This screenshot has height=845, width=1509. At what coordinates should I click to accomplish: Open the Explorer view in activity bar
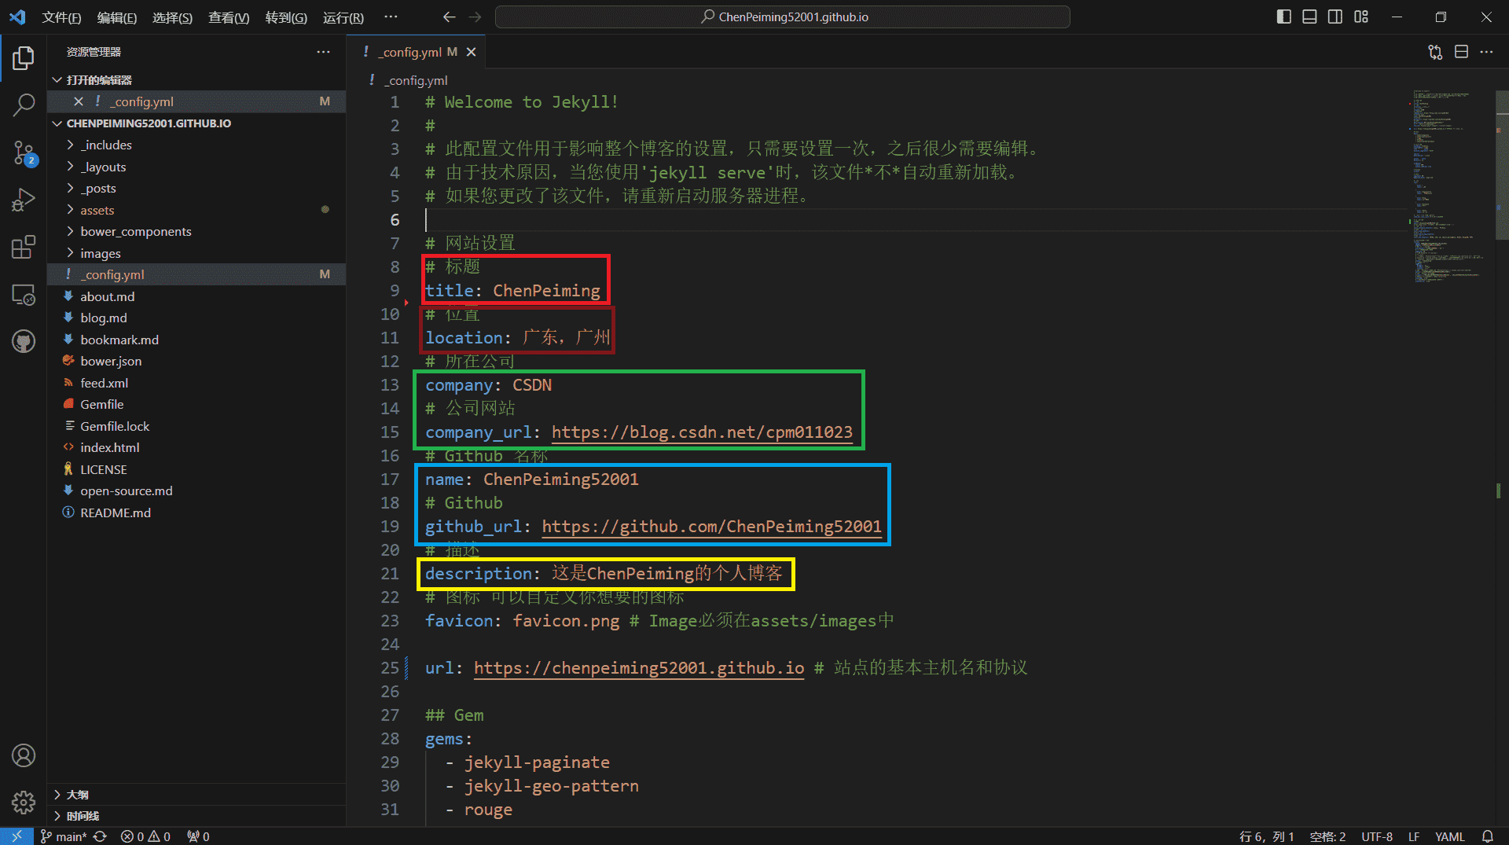pos(24,57)
